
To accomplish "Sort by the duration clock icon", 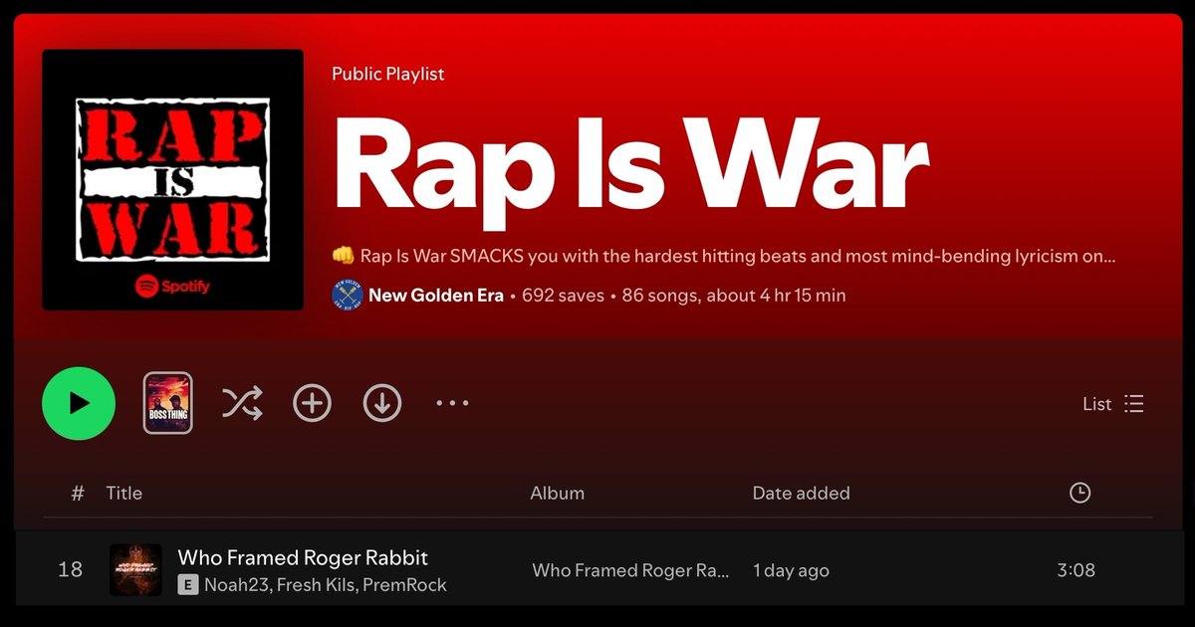I will [1079, 493].
